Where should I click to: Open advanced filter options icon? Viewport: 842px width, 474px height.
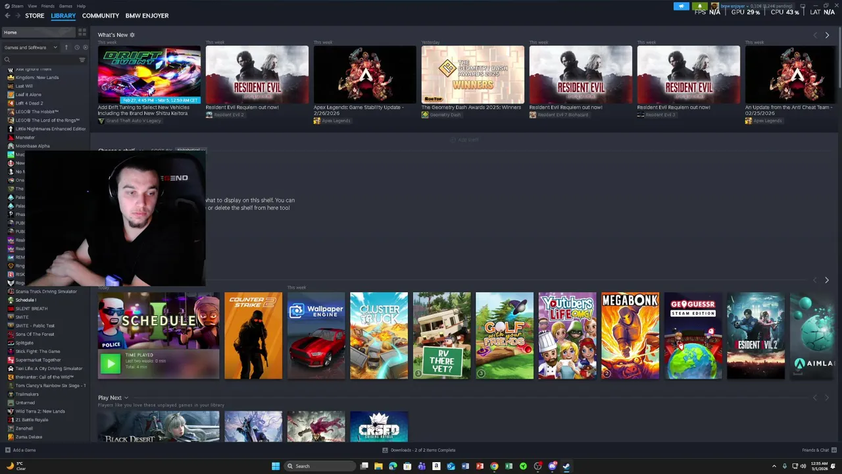coord(82,60)
